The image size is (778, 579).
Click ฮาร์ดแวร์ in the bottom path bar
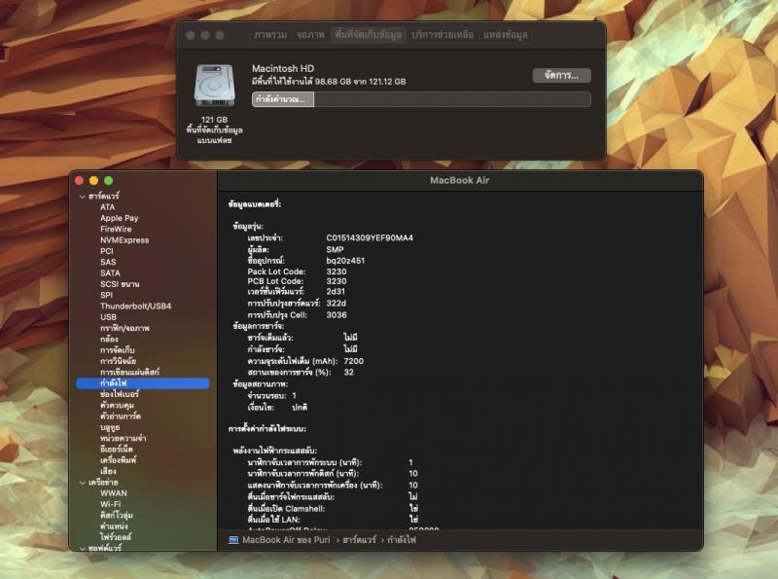tap(359, 540)
